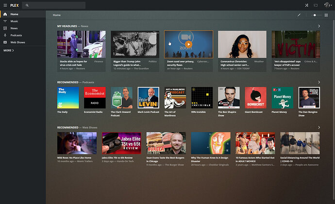Show more Recommended Web Shows with right chevron
This screenshot has width=335, height=204.
(x=319, y=127)
